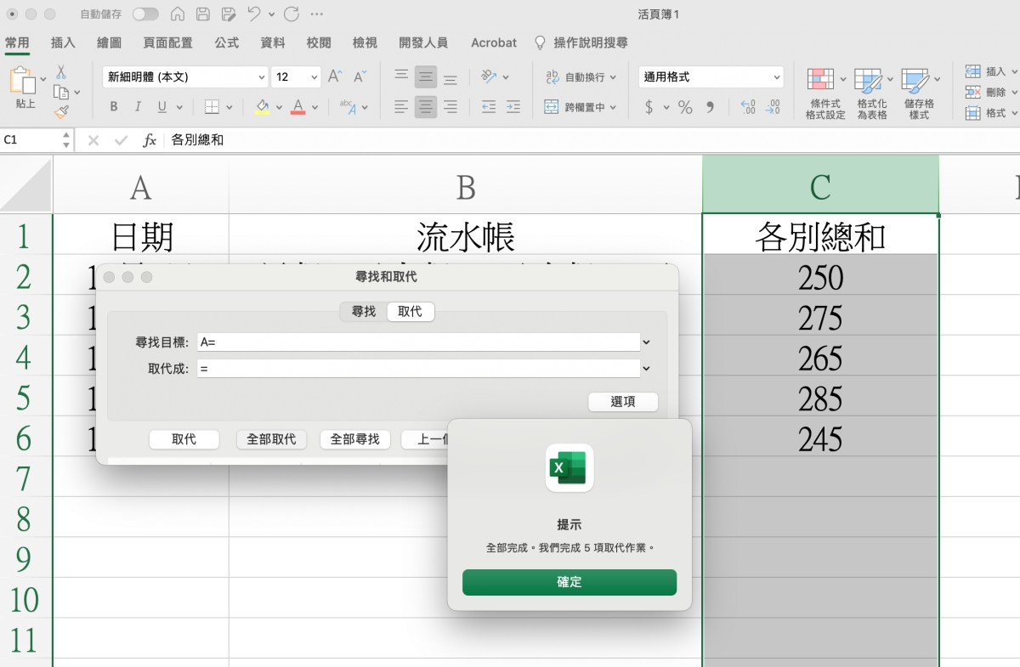Open the 通用格式 number format dropdown

[777, 77]
